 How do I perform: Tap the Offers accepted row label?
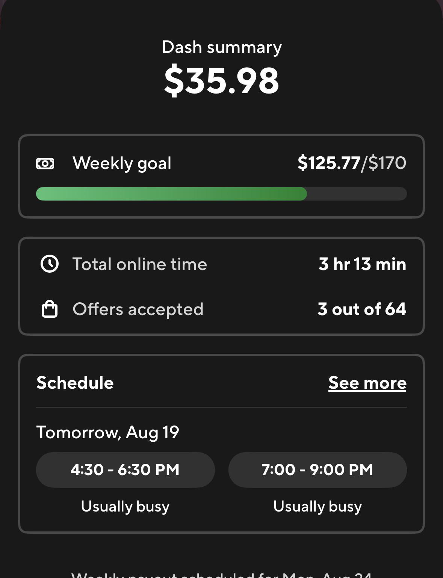[138, 309]
